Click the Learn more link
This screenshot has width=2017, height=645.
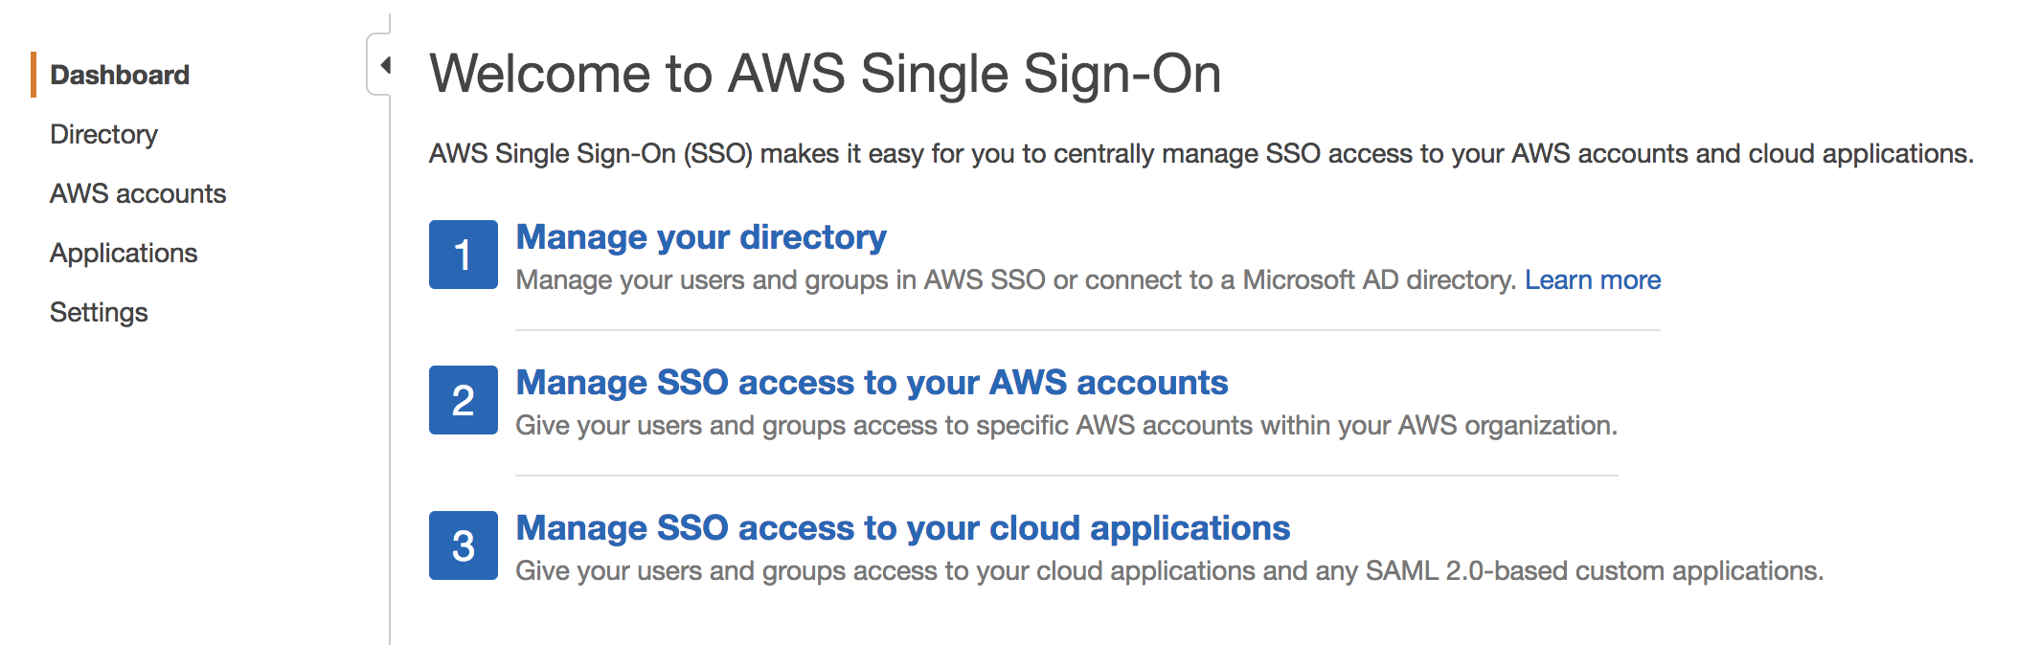coord(1593,279)
